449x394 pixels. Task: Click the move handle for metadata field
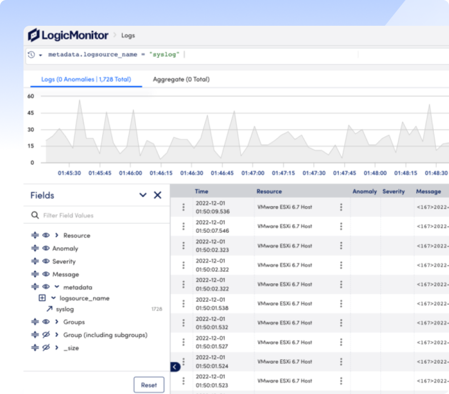[35, 287]
